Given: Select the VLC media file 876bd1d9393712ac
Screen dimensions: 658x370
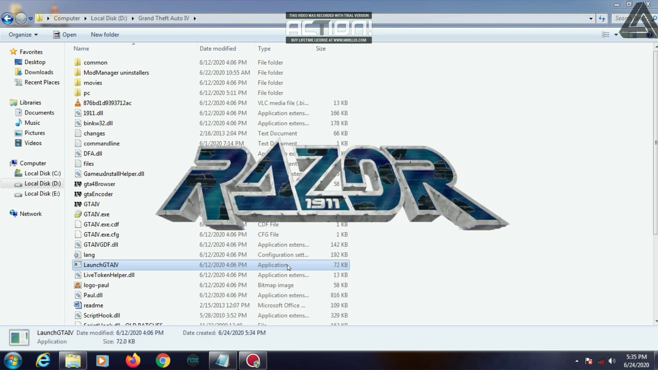Looking at the screenshot, I should (x=107, y=103).
